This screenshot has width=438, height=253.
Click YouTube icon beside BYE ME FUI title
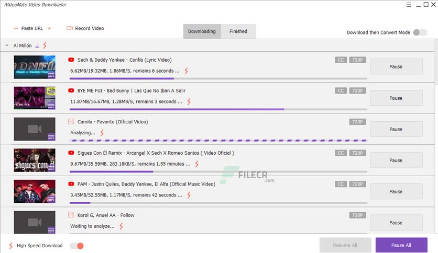71,90
